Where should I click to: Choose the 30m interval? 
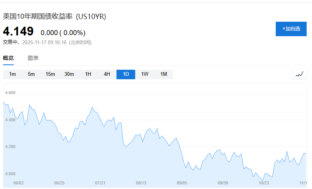tap(69, 74)
